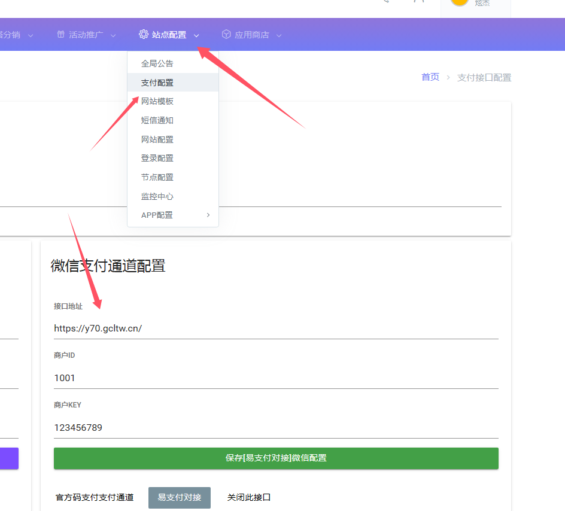Click the green 保存[易支付对接]微信配置 button

tap(276, 458)
